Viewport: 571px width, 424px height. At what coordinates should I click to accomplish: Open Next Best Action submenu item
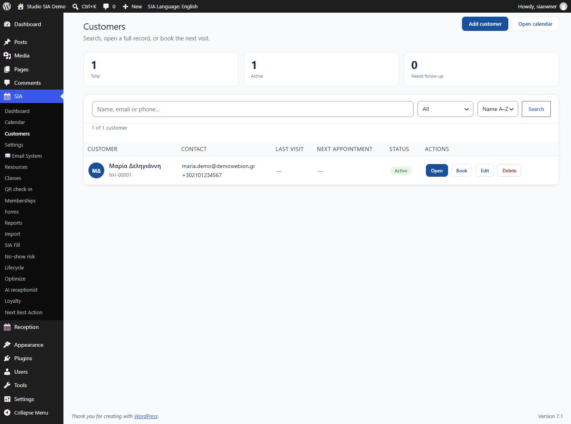[x=24, y=312]
